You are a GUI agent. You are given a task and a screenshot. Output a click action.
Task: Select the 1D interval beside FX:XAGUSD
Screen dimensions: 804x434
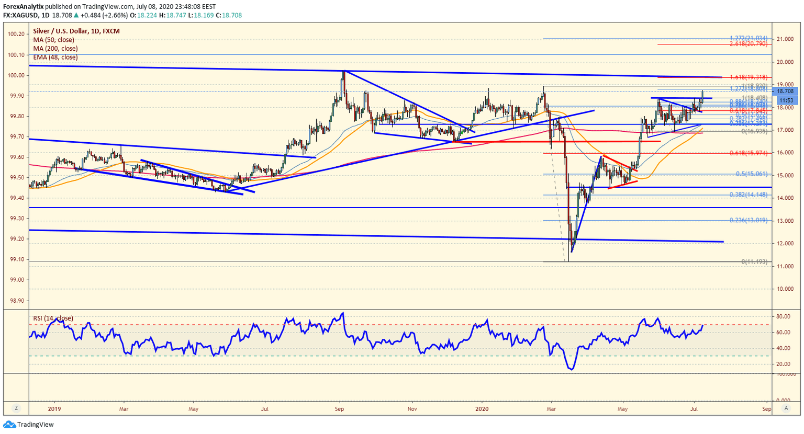pos(46,16)
